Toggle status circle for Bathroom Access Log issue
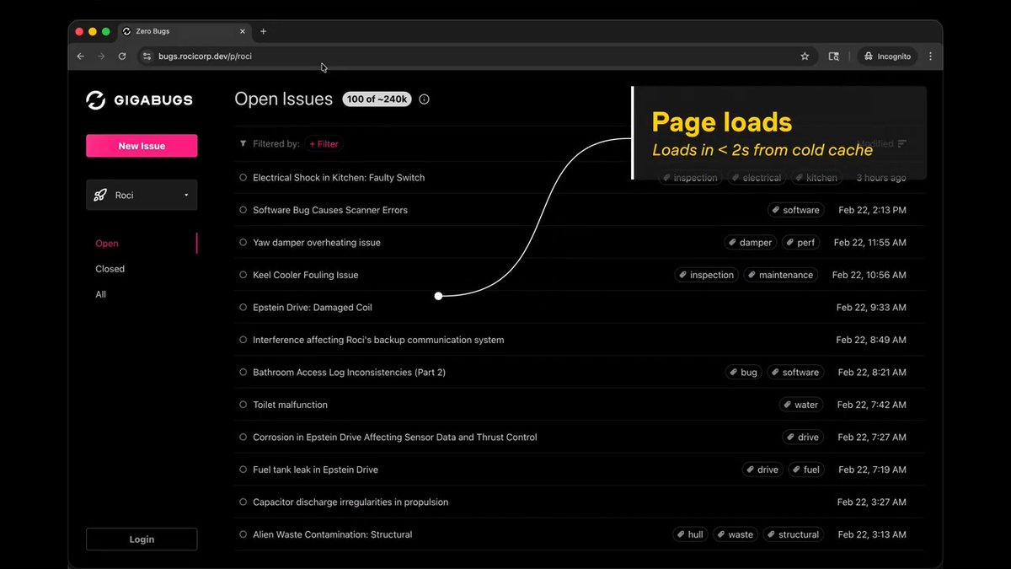Screen dimensions: 1011x569 243,373
